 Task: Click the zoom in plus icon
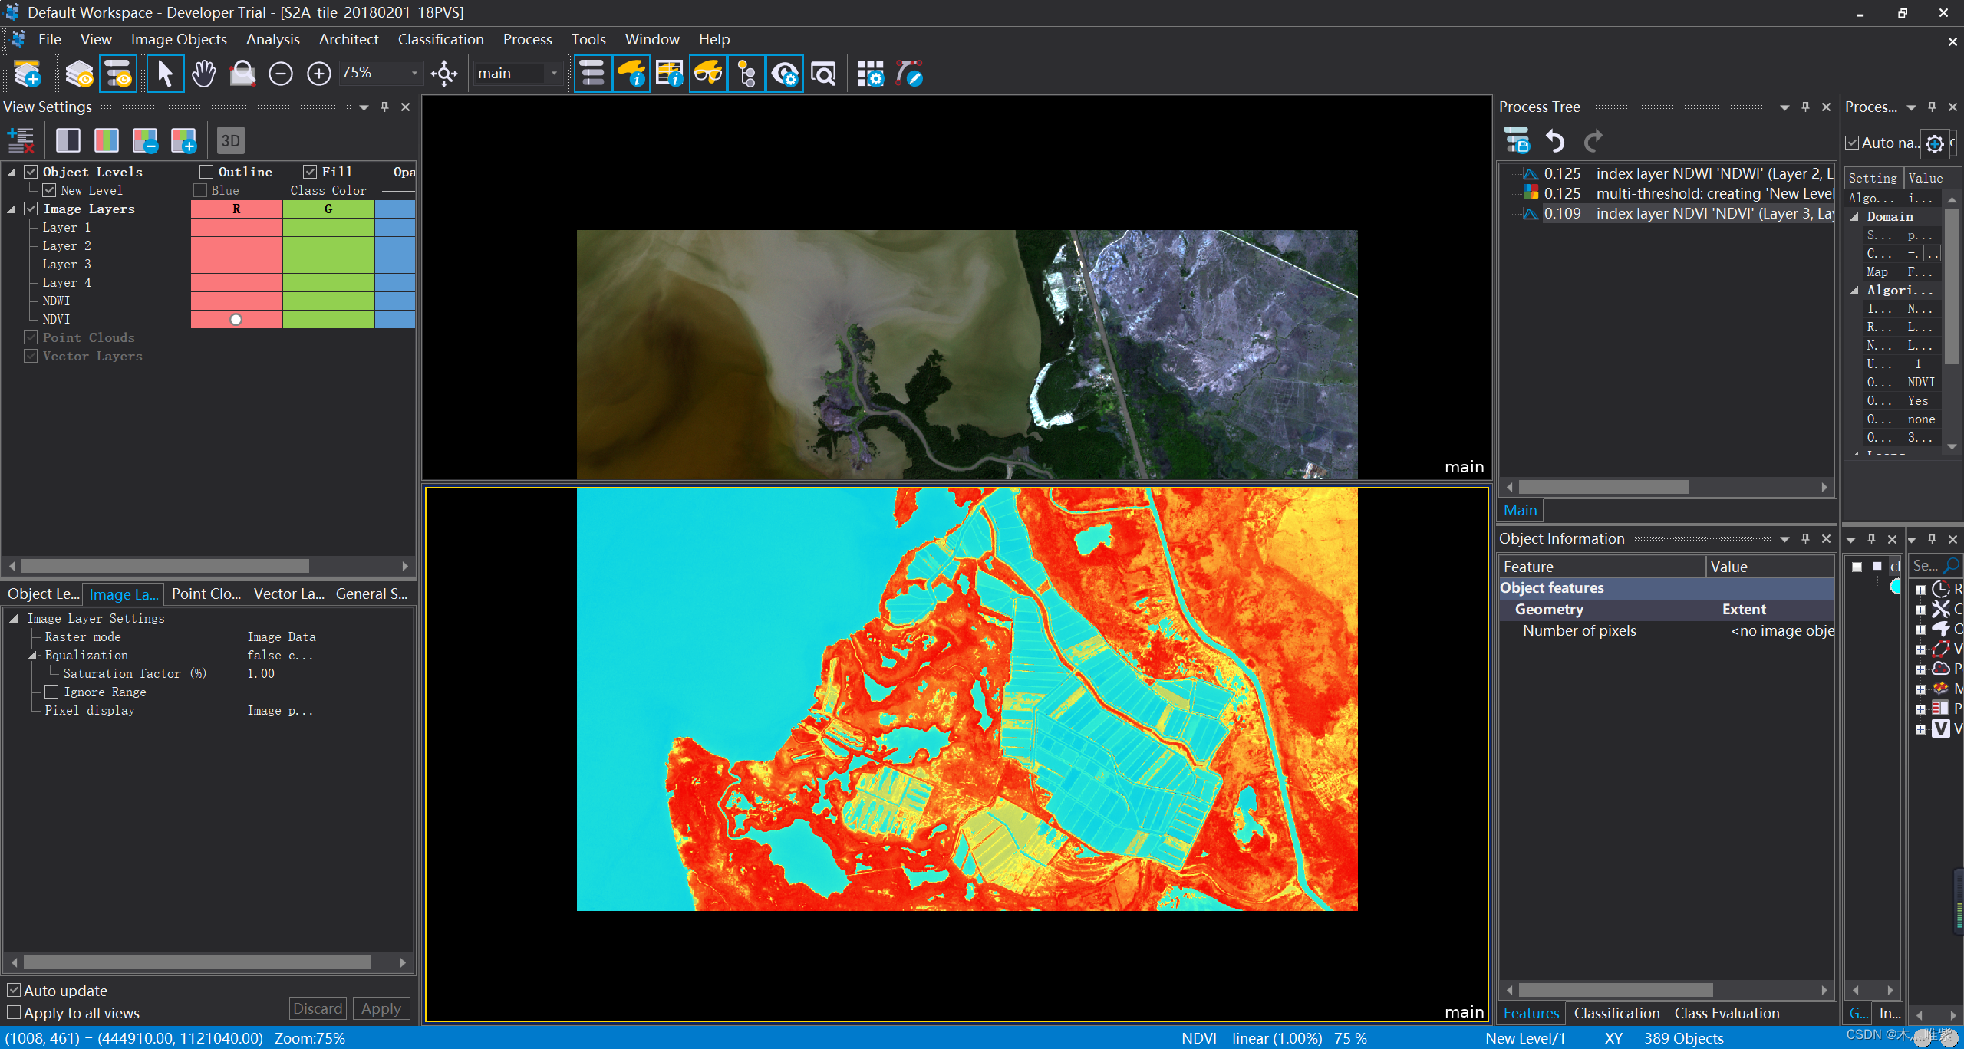point(318,74)
